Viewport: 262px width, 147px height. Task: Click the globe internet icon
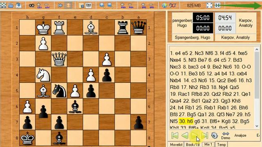pos(165,5)
